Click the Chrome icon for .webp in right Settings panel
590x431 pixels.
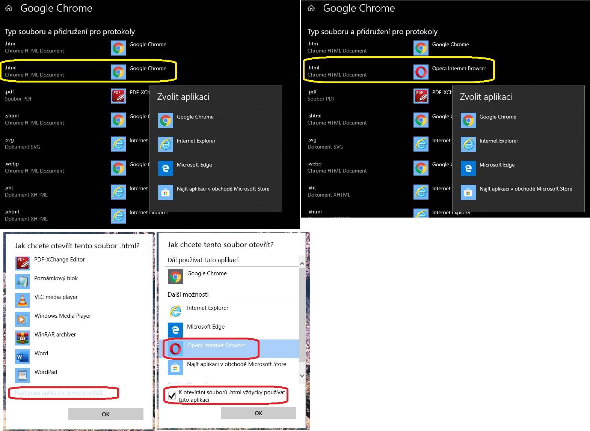(x=421, y=168)
